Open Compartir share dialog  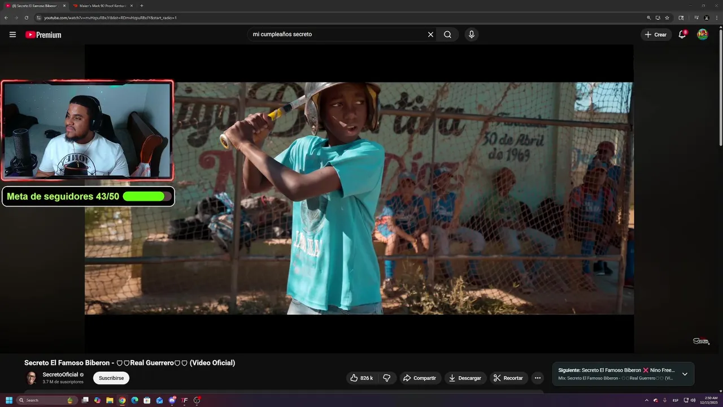click(420, 378)
